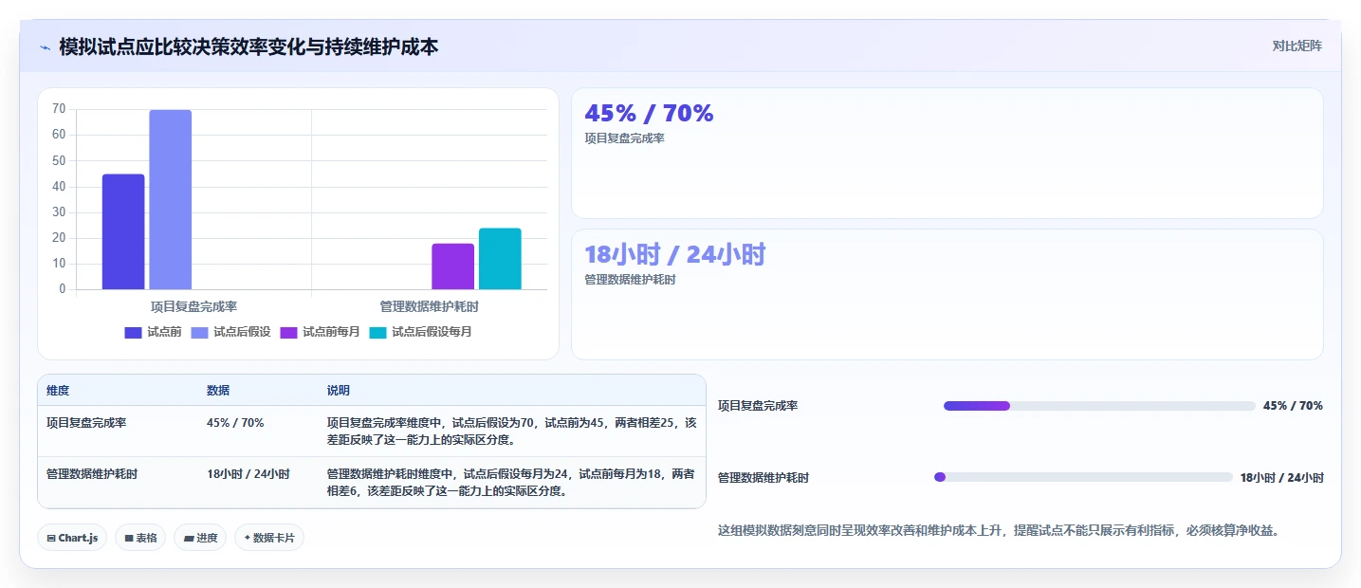1361x588 pixels.
Task: Click the description mentioning 试点后假设每月为24
Action: coord(512,483)
